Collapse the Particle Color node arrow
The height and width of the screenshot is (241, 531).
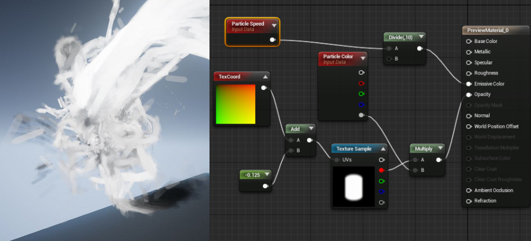(x=363, y=58)
